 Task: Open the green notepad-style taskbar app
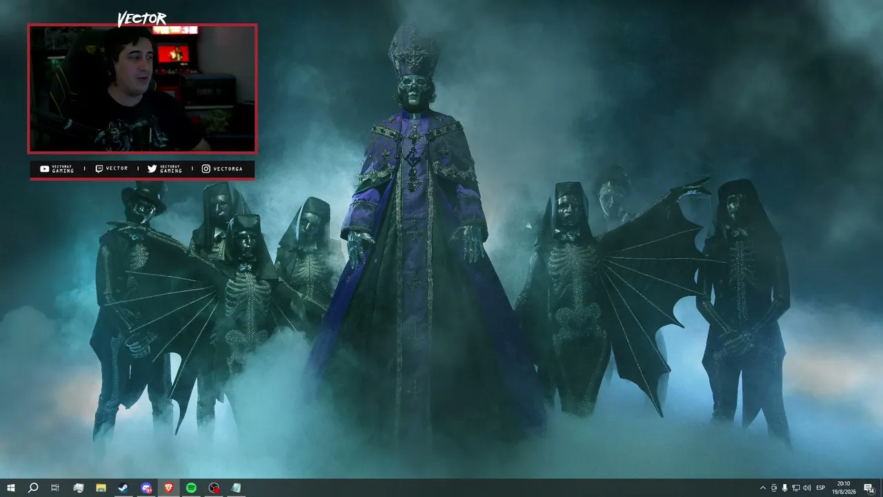[x=236, y=488]
